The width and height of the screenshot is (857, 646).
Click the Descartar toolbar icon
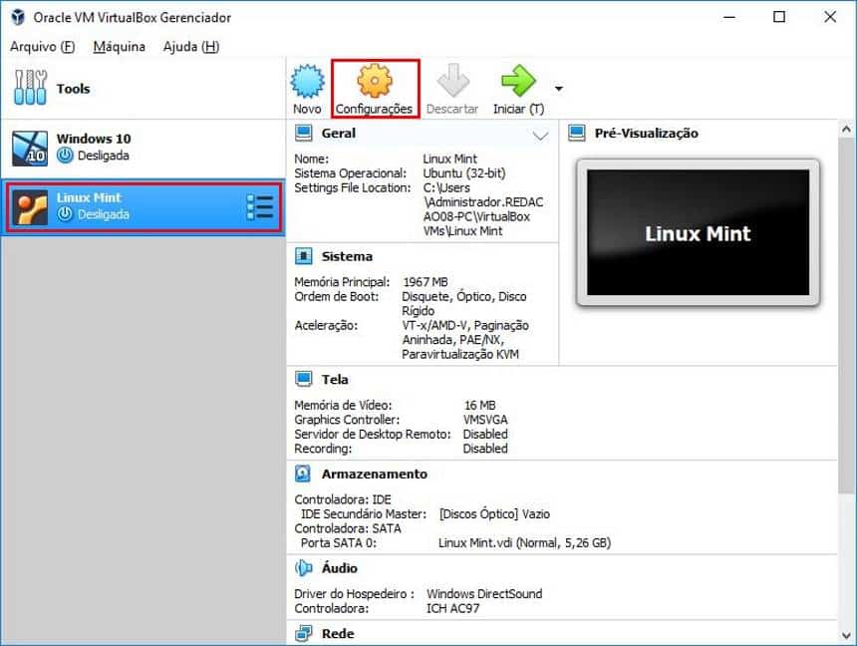click(x=451, y=78)
